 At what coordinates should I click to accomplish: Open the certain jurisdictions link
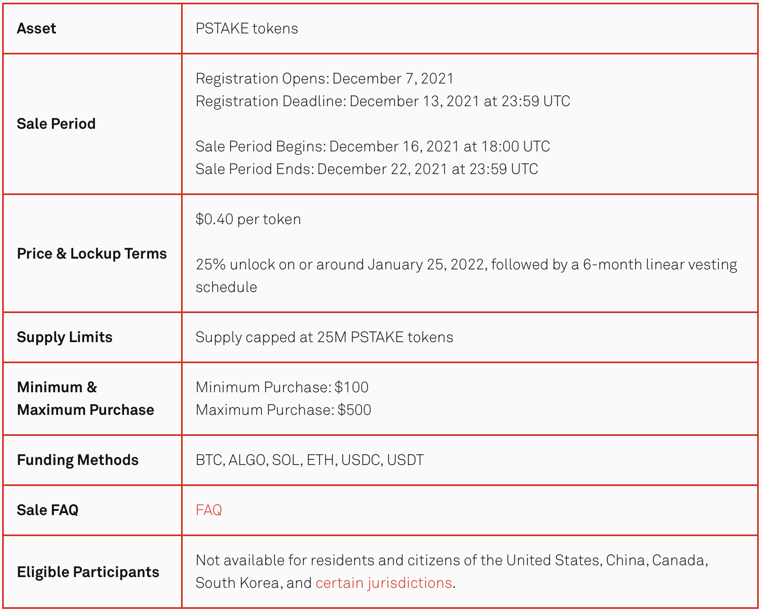383,583
